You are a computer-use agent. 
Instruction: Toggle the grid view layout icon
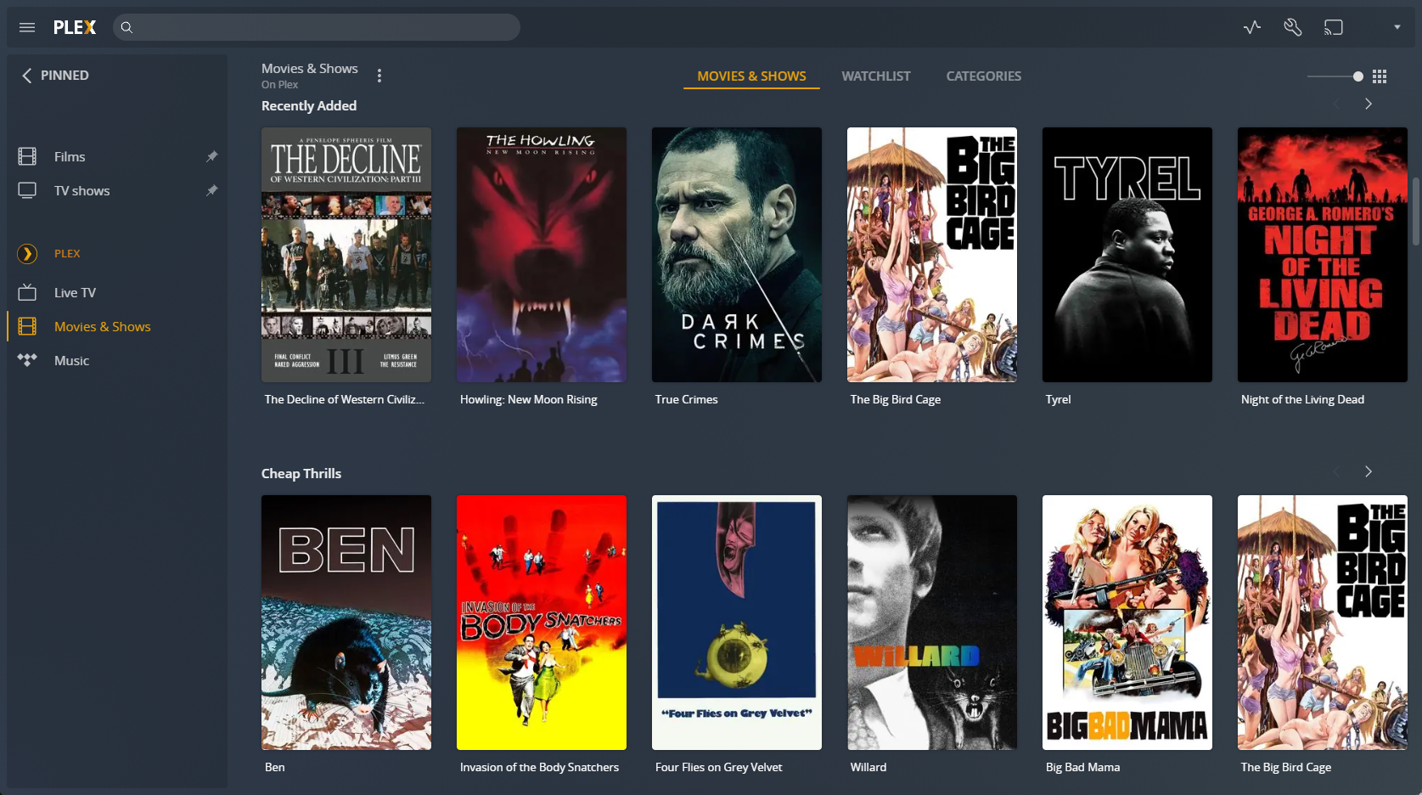tap(1380, 76)
